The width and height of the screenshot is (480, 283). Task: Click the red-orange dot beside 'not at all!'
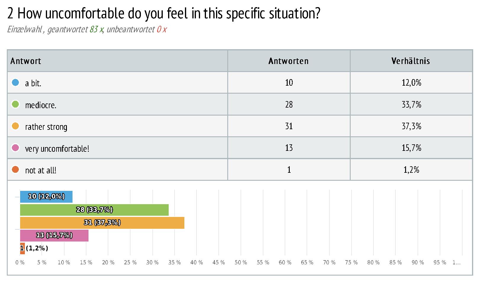(x=15, y=170)
